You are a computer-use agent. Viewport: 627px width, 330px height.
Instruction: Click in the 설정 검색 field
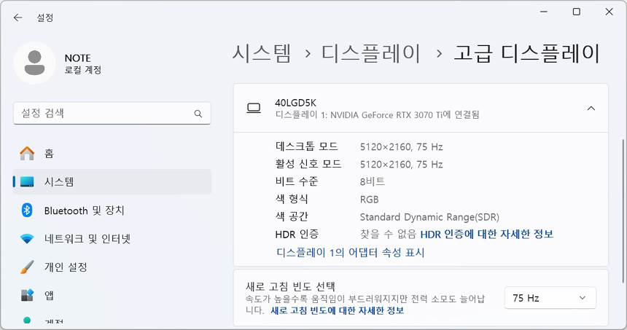(x=102, y=114)
